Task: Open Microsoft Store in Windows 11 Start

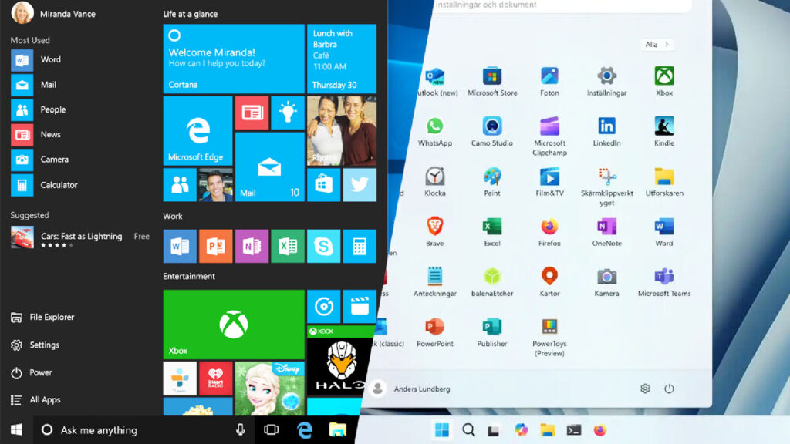Action: tap(492, 82)
